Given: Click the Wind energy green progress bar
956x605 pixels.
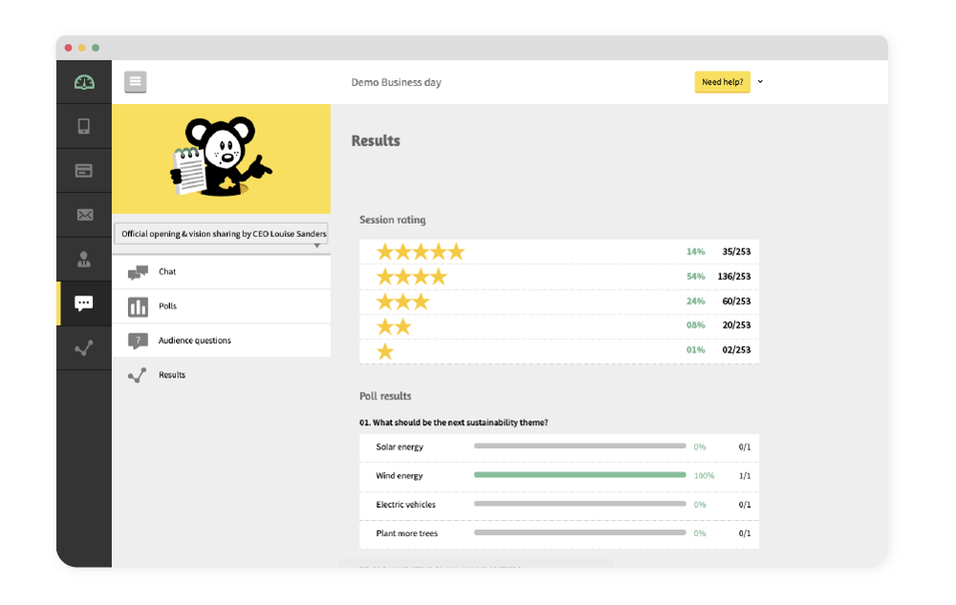Looking at the screenshot, I should tap(580, 475).
